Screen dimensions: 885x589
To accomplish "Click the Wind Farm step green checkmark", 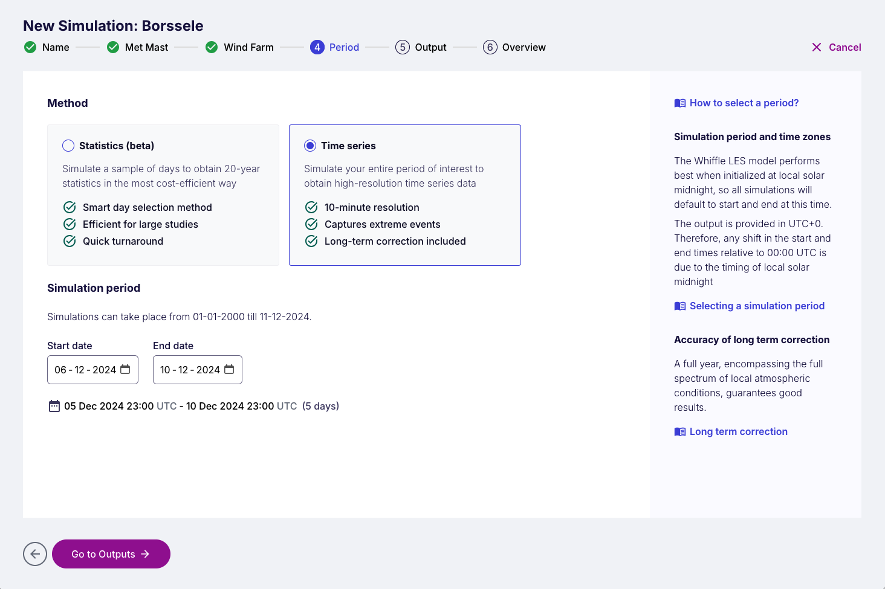I will 212,47.
